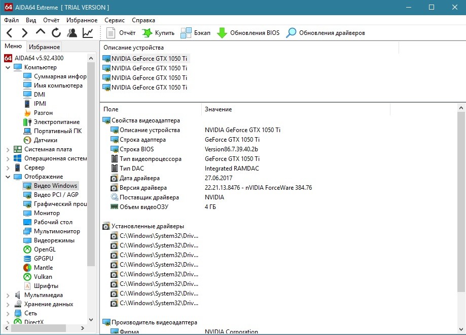Select Видео Windows in the tree

[x=51, y=186]
